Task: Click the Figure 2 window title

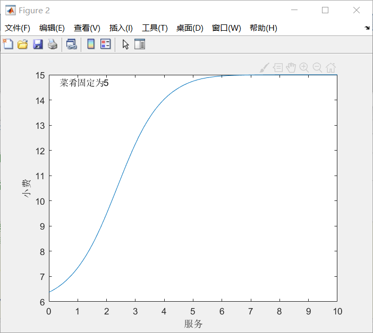Action: [34, 11]
